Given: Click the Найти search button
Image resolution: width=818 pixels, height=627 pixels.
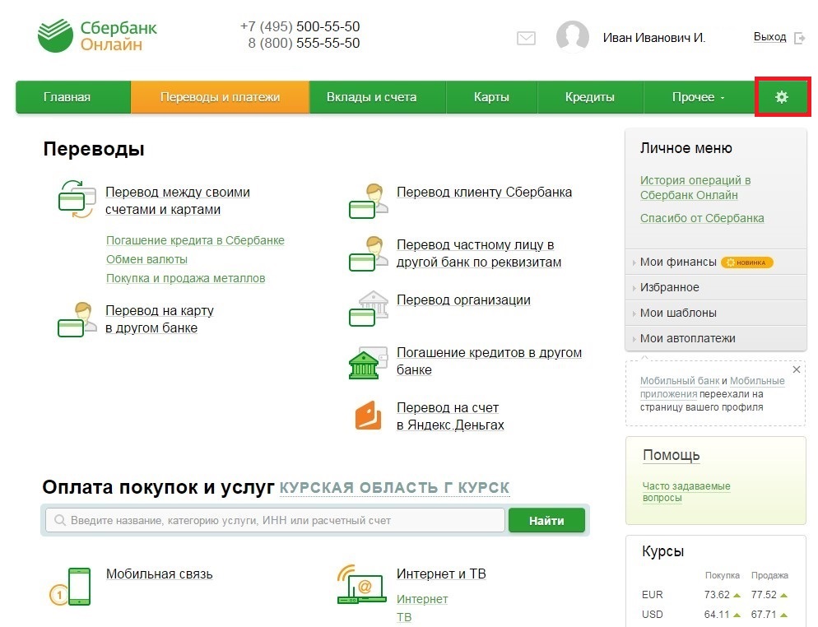Looking at the screenshot, I should pyautogui.click(x=546, y=521).
